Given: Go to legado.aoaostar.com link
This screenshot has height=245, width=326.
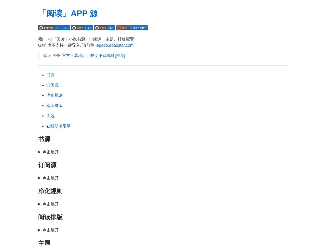Looking at the screenshot, I should [x=115, y=45].
